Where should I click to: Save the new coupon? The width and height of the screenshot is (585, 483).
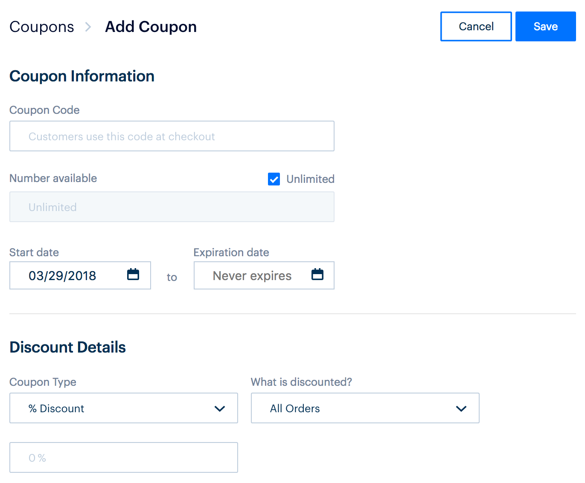pos(545,26)
